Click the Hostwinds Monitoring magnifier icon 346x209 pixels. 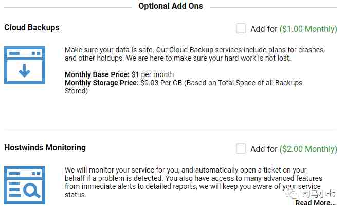pyautogui.click(x=25, y=185)
